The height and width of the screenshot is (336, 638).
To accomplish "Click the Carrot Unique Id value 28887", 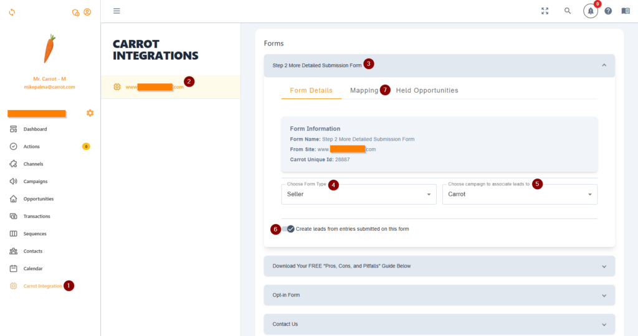I will (x=342, y=160).
